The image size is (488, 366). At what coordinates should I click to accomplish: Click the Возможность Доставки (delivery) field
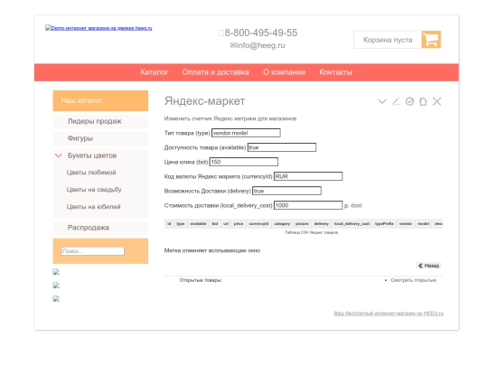[286, 191]
